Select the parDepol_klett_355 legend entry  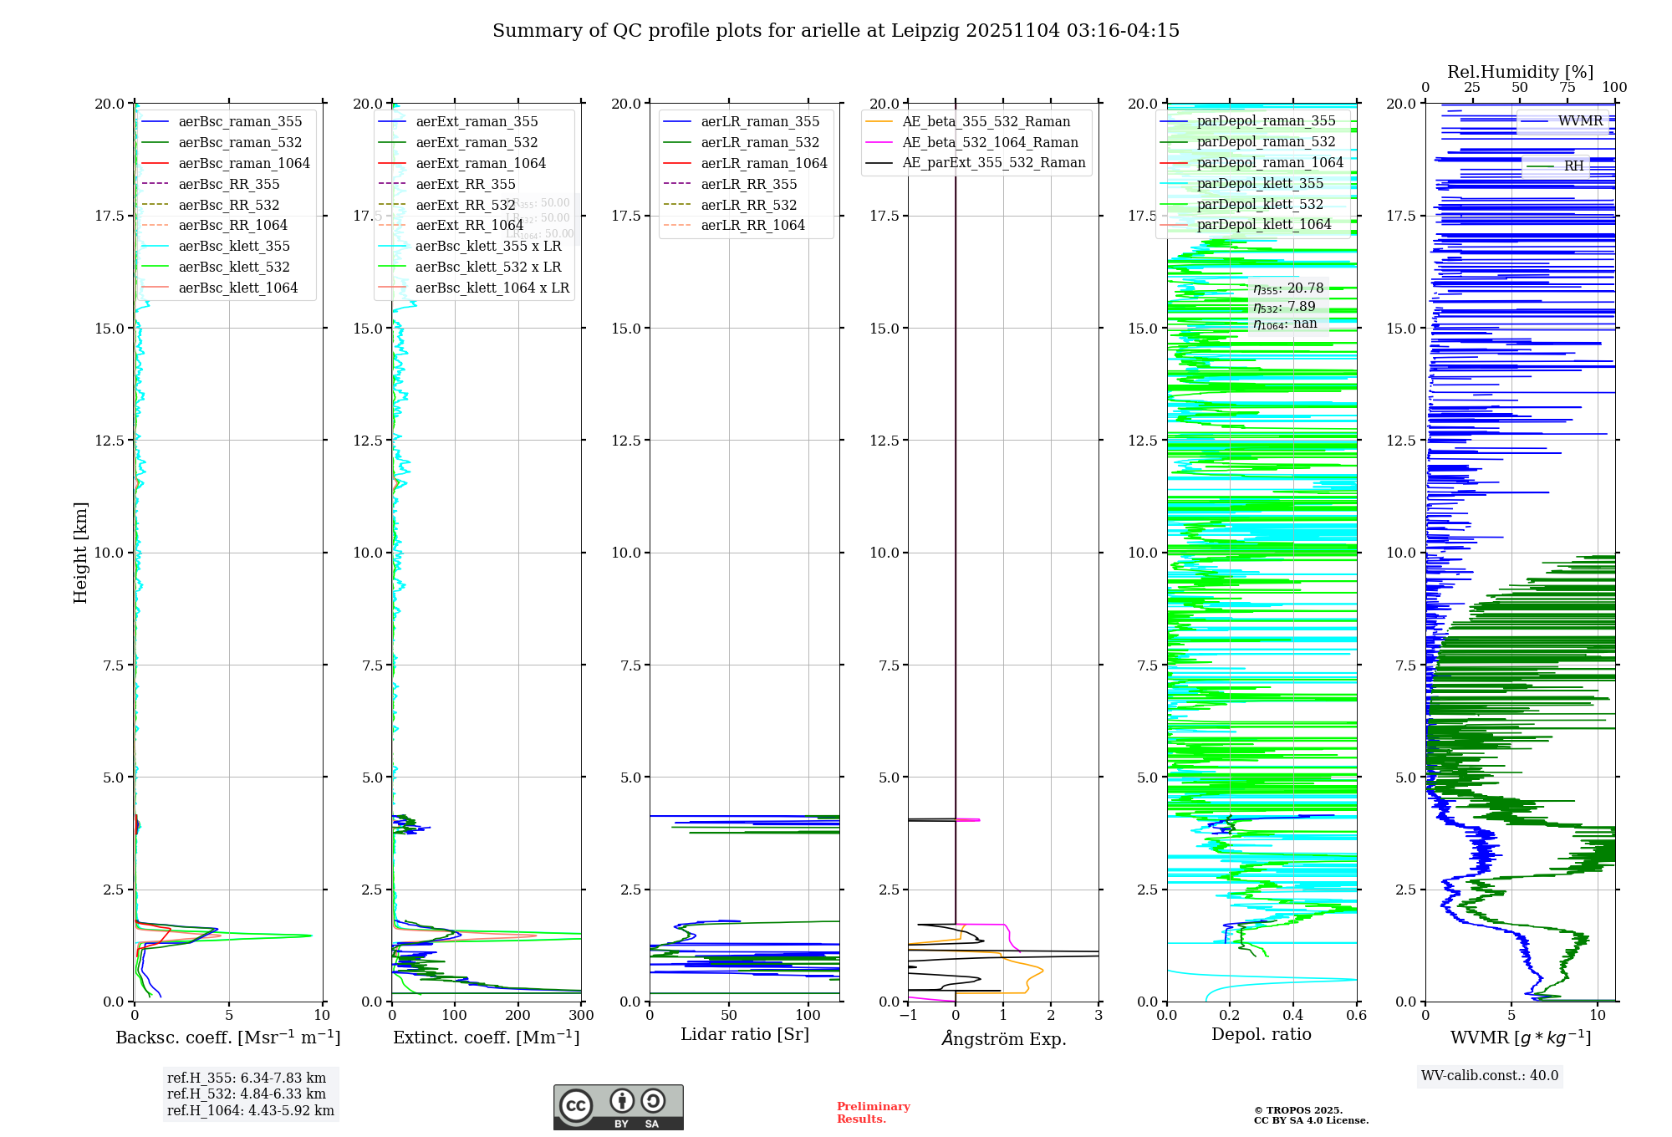tap(1259, 184)
